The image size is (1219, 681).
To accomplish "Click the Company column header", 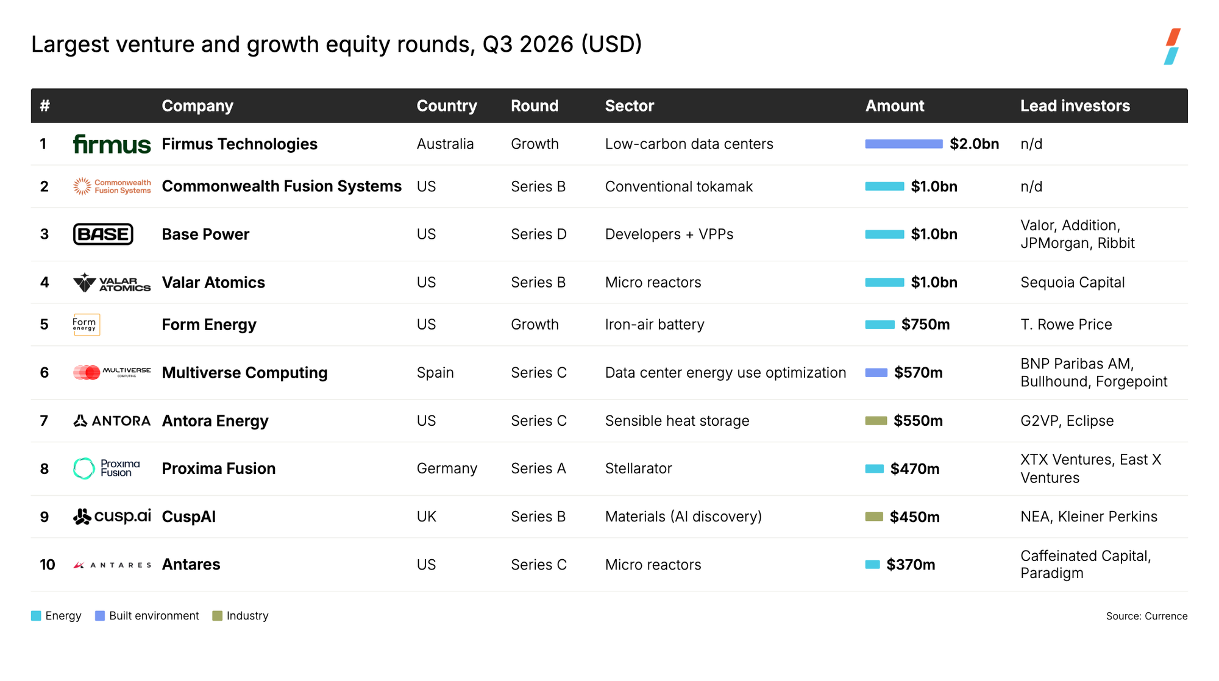I will tap(197, 106).
